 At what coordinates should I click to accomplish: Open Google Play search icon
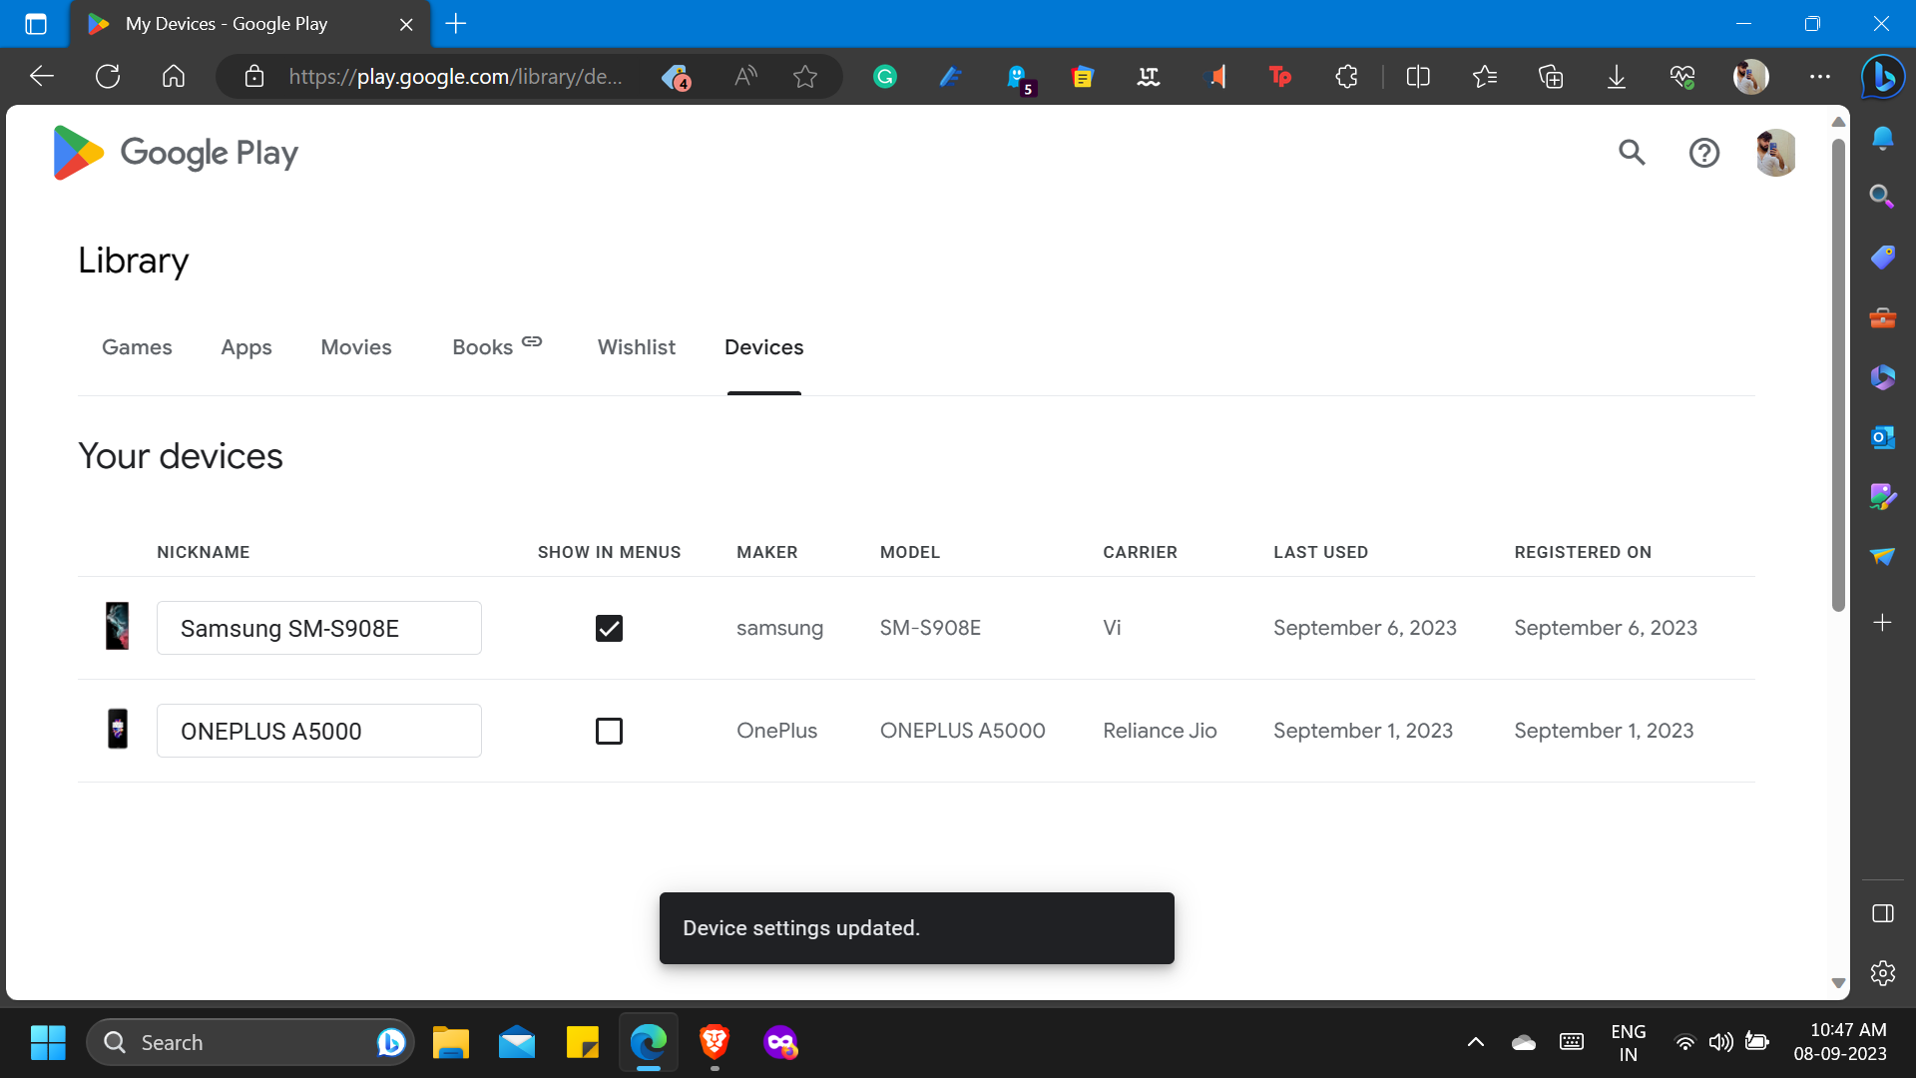coord(1632,153)
